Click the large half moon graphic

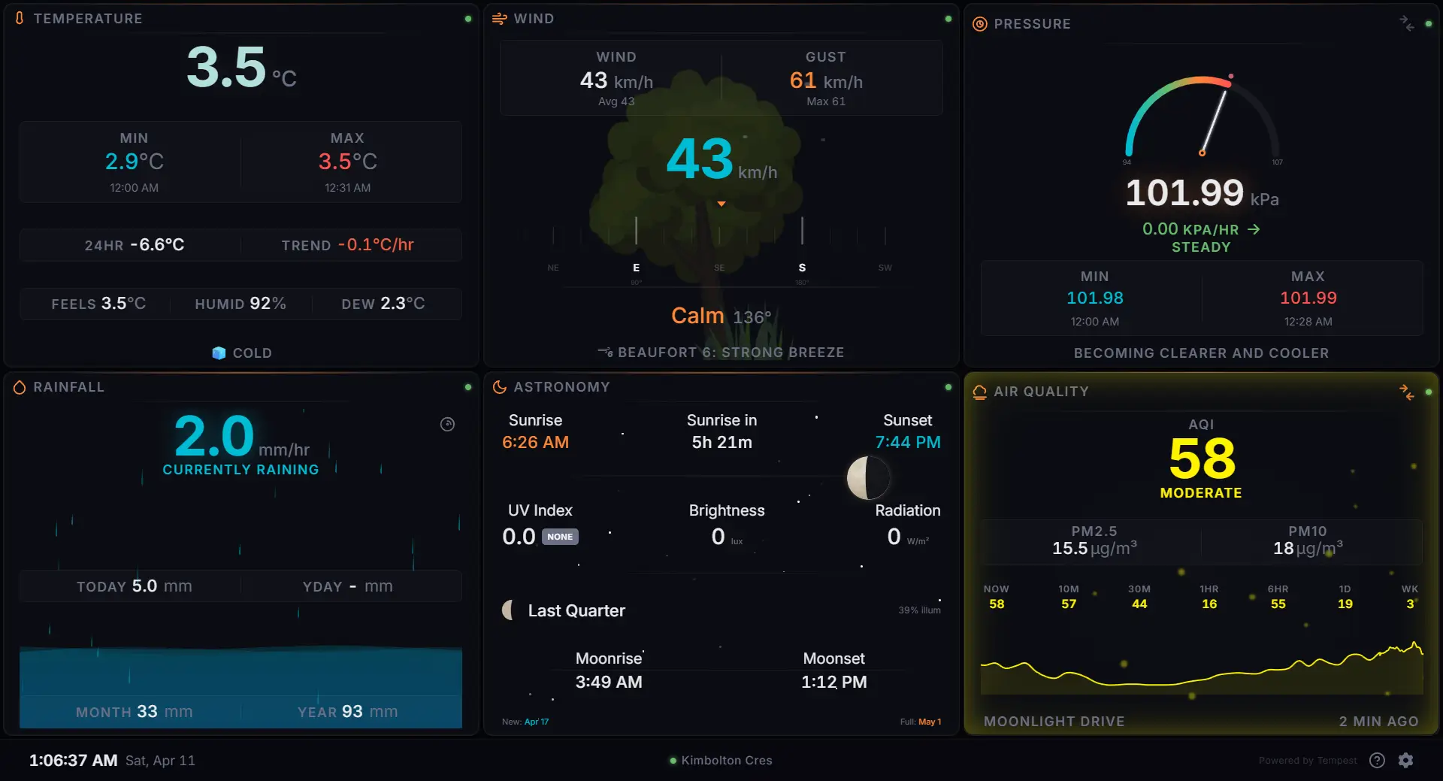tap(868, 477)
